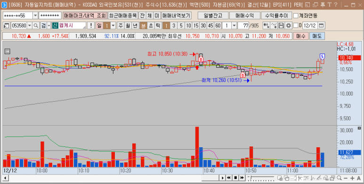The height and width of the screenshot is (184, 364).
Task: Click the data grid icon on chart
Action: click(x=7, y=51)
